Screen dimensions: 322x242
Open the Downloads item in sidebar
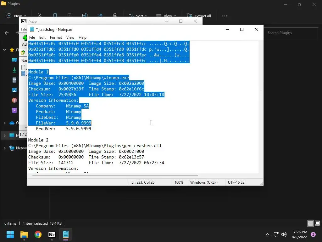coord(14,70)
